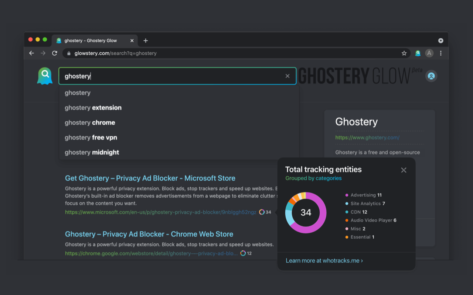This screenshot has height=295, width=473.
Task: Click the tracker donut chart
Action: coord(306,212)
